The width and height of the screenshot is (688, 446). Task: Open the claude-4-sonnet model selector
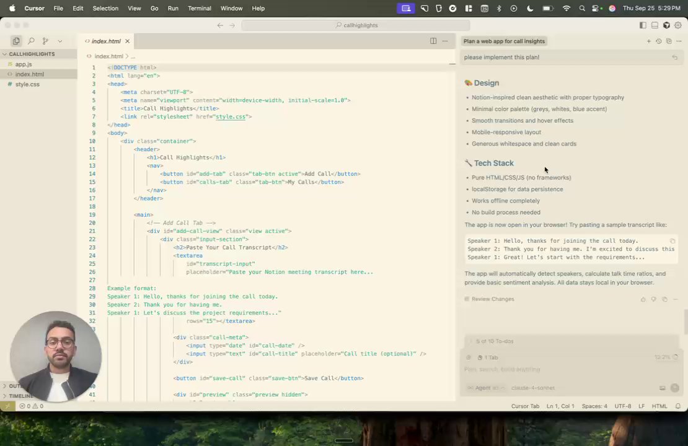[533, 388]
